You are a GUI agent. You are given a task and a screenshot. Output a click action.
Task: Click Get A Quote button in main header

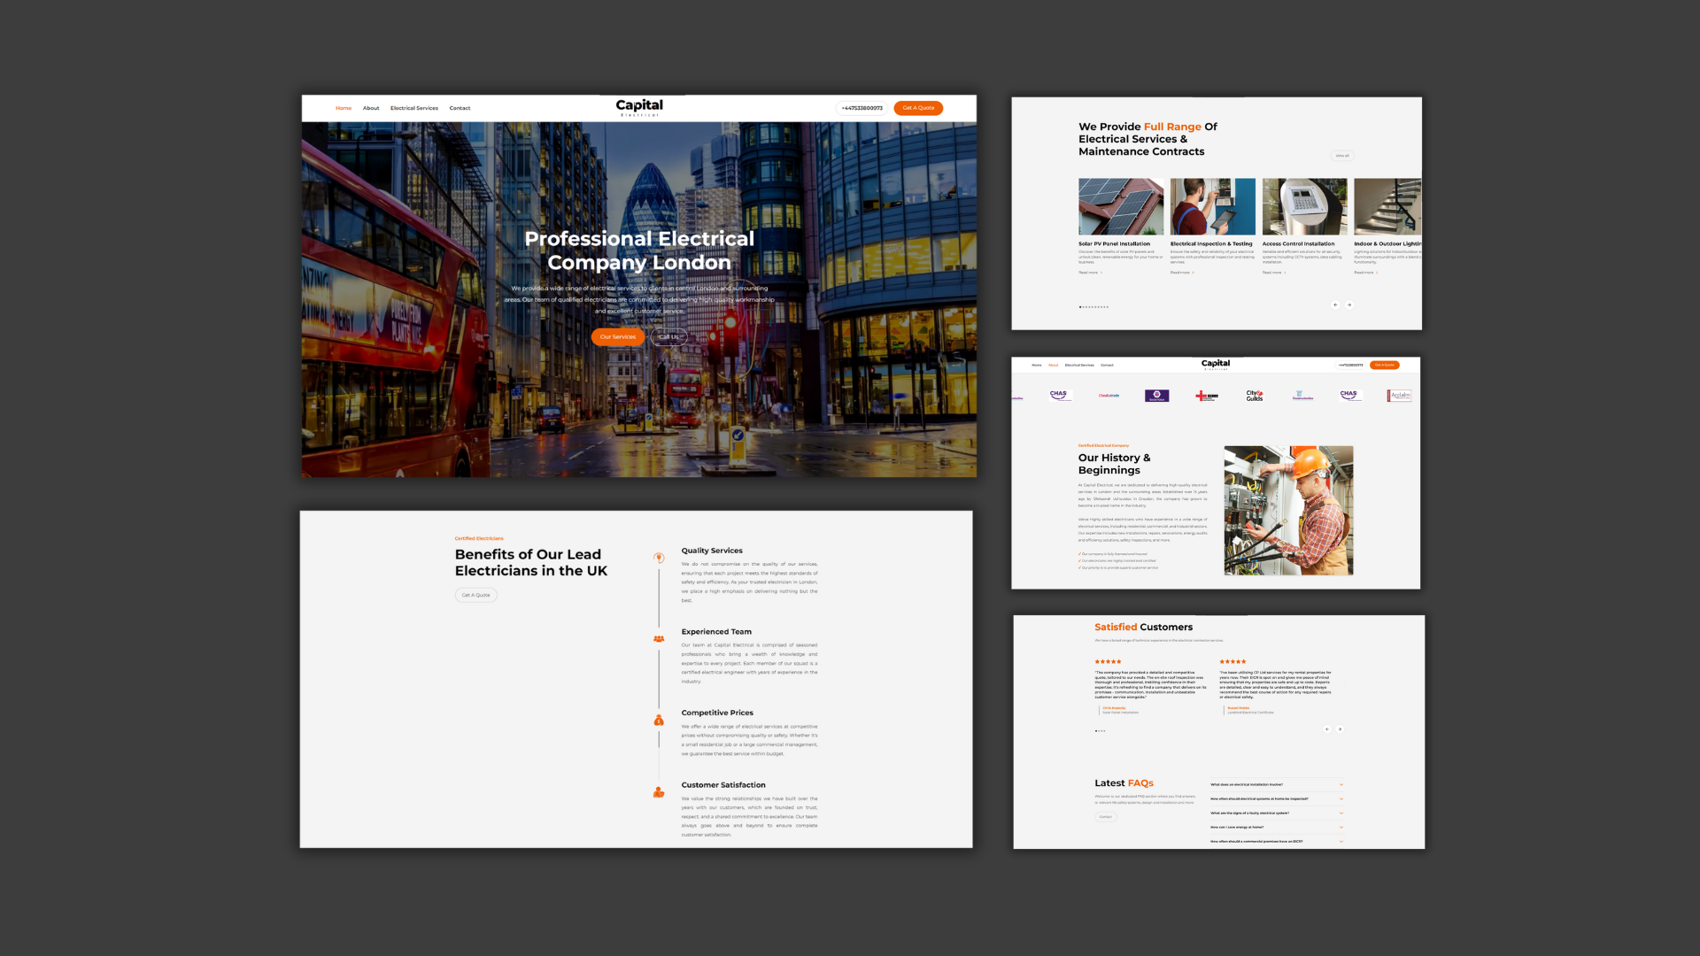pyautogui.click(x=918, y=108)
